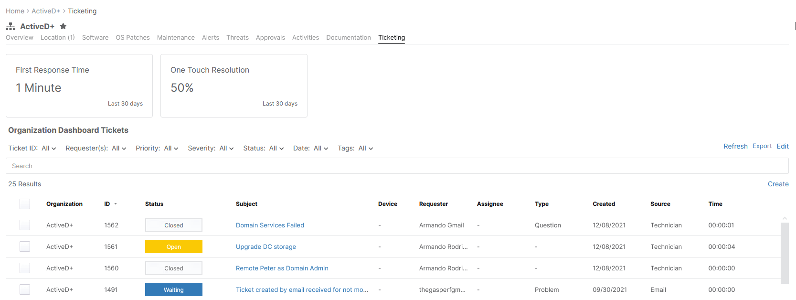Open the Threats tab
The image size is (796, 300).
(237, 38)
